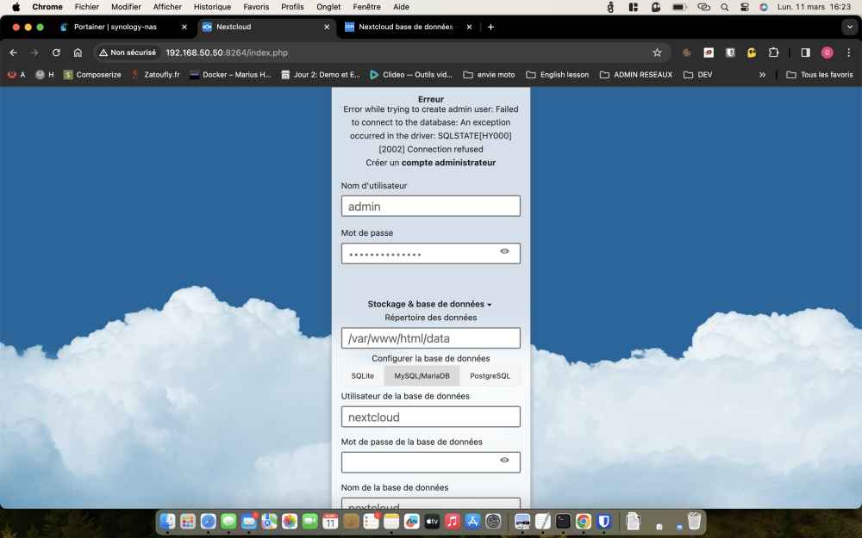Open a new browser tab
The height and width of the screenshot is (538, 862).
490,27
